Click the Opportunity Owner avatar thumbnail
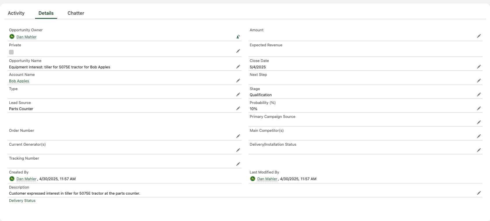 [12, 36]
